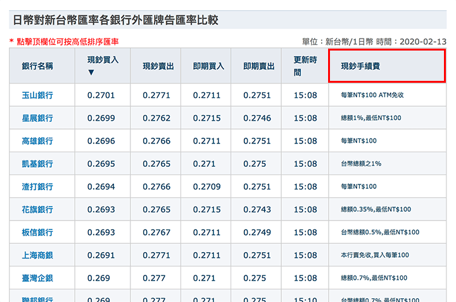Select 玉山銀行 cash buy rate 0.2701
Image resolution: width=456 pixels, height=302 pixels.
point(101,95)
